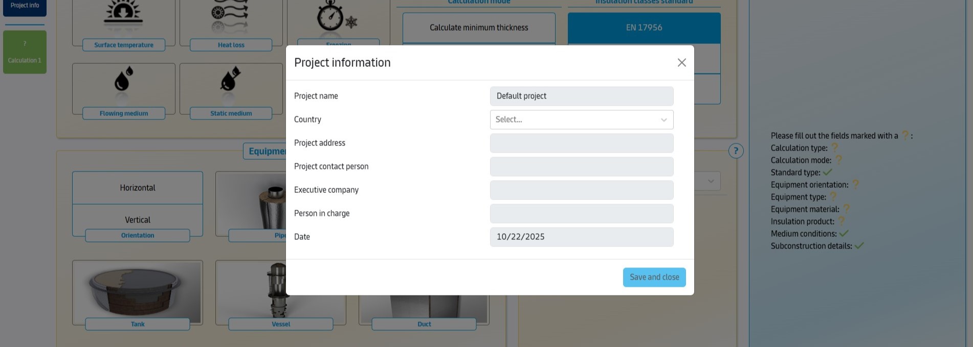Focus the Project address field

tap(582, 143)
